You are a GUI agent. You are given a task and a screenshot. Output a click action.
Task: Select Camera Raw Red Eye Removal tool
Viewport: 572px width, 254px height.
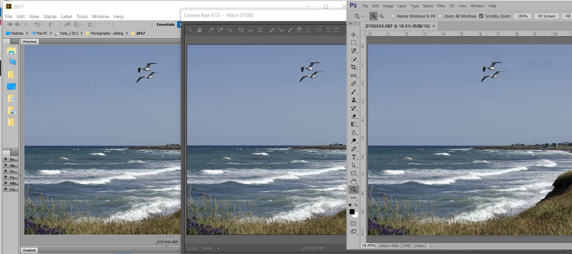(x=281, y=30)
